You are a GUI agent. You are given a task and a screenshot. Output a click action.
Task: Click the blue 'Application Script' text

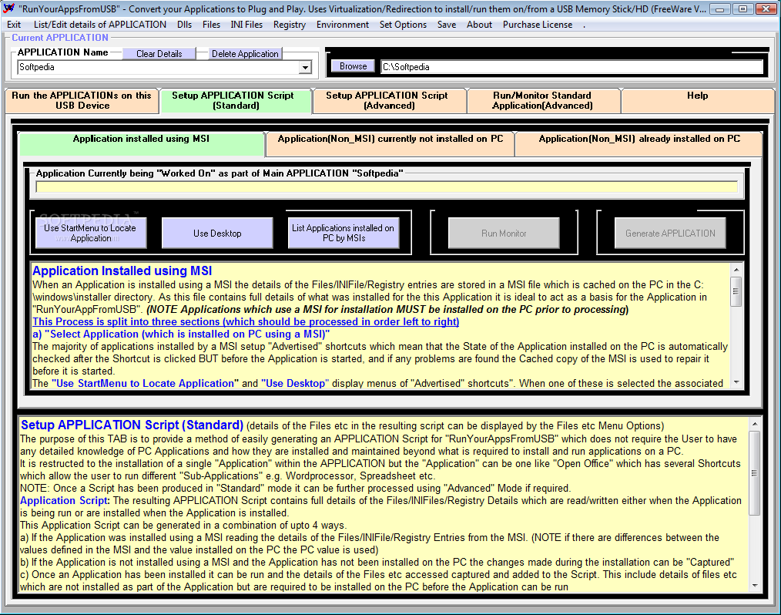[64, 501]
